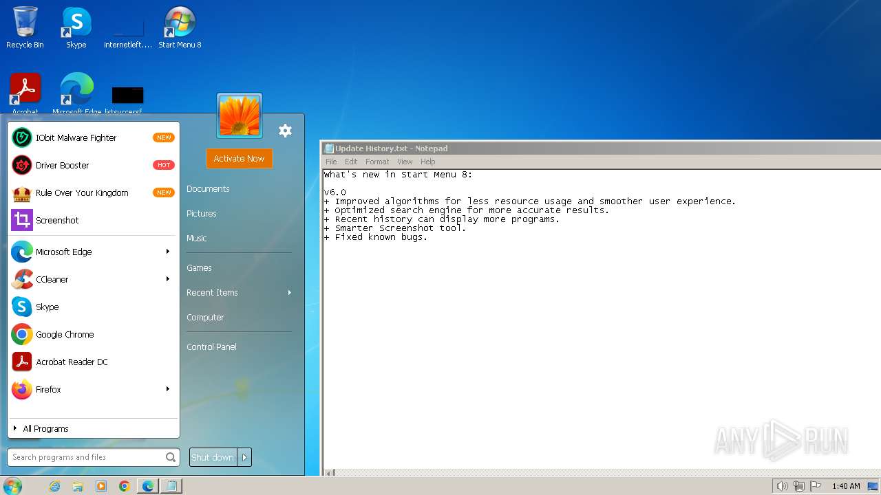Open Chrome taskbar icon
The width and height of the screenshot is (881, 495).
click(x=125, y=486)
